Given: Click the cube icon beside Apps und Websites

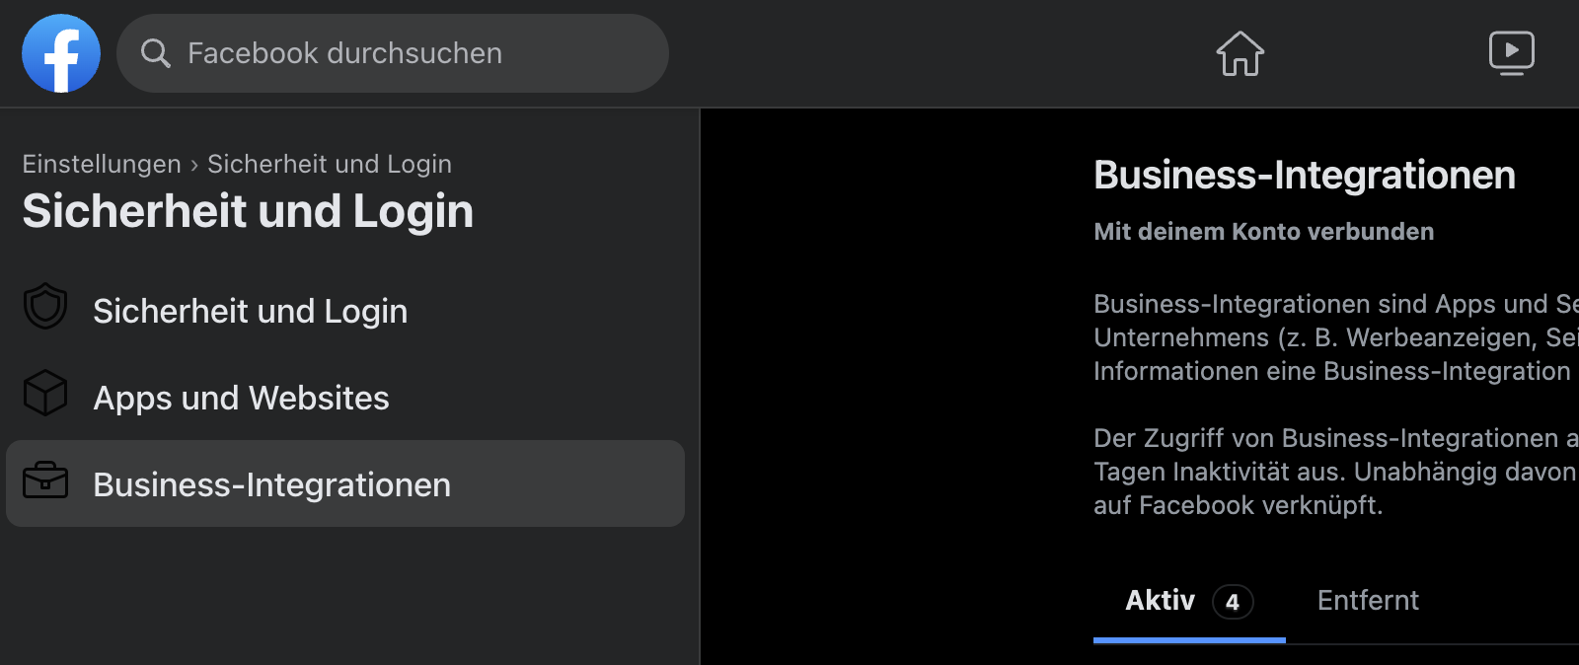Looking at the screenshot, I should (45, 393).
